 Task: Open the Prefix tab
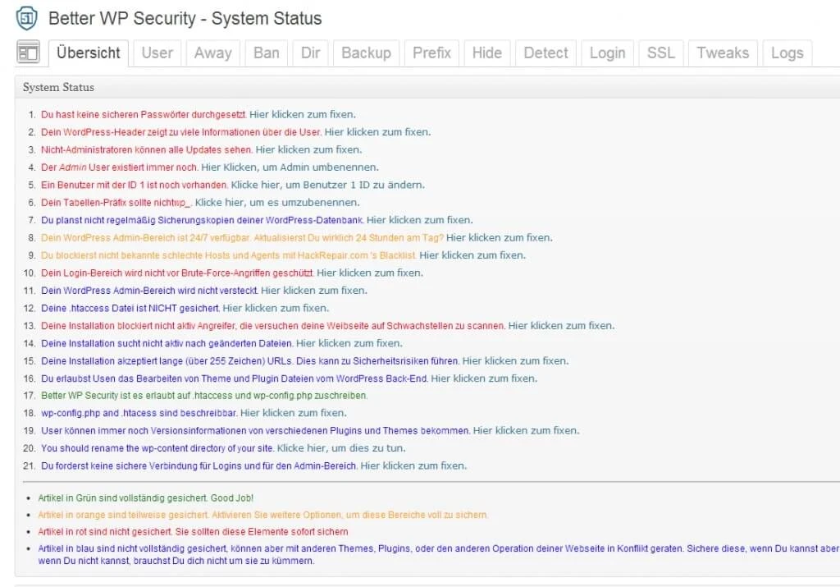click(x=431, y=53)
